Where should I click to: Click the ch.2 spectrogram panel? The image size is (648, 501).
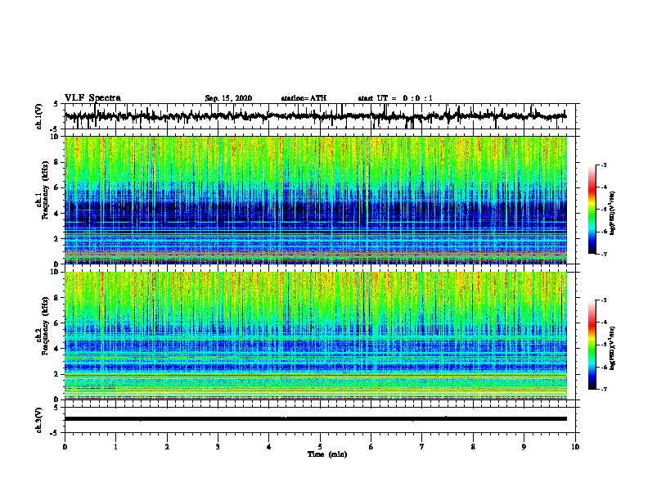(316, 336)
